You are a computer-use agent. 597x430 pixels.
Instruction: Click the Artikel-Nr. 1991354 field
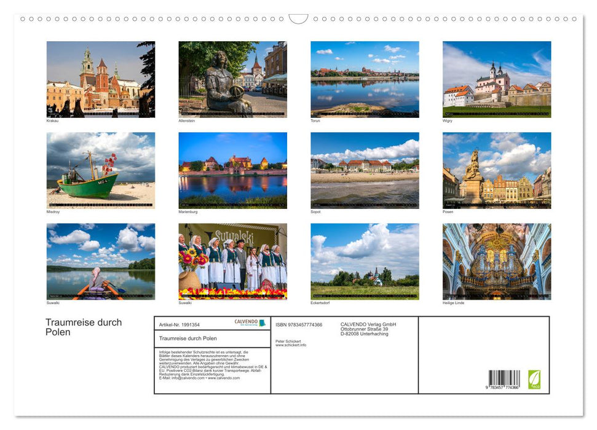click(x=180, y=324)
